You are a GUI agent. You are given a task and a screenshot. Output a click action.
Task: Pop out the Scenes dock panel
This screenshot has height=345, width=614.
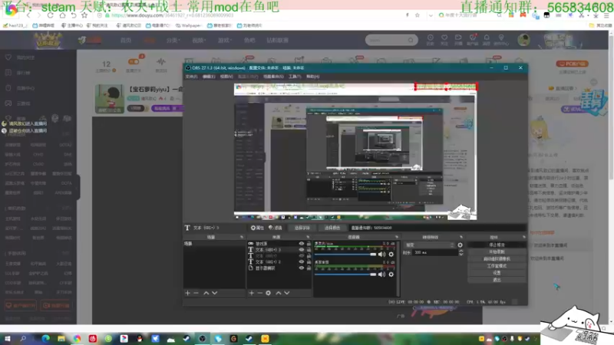242,237
